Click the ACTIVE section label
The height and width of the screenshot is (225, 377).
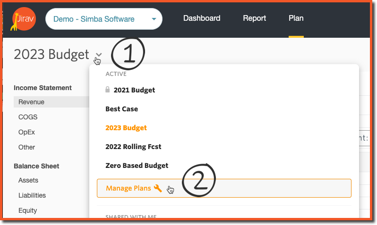(x=116, y=74)
